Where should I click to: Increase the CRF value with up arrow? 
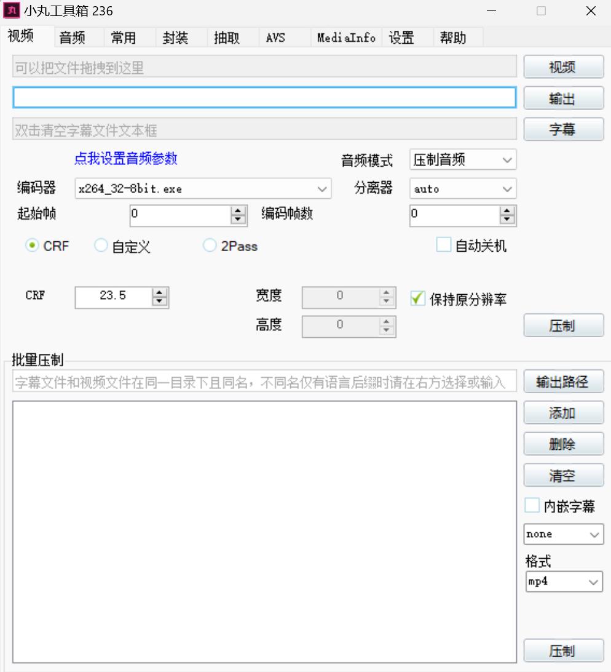(x=160, y=293)
